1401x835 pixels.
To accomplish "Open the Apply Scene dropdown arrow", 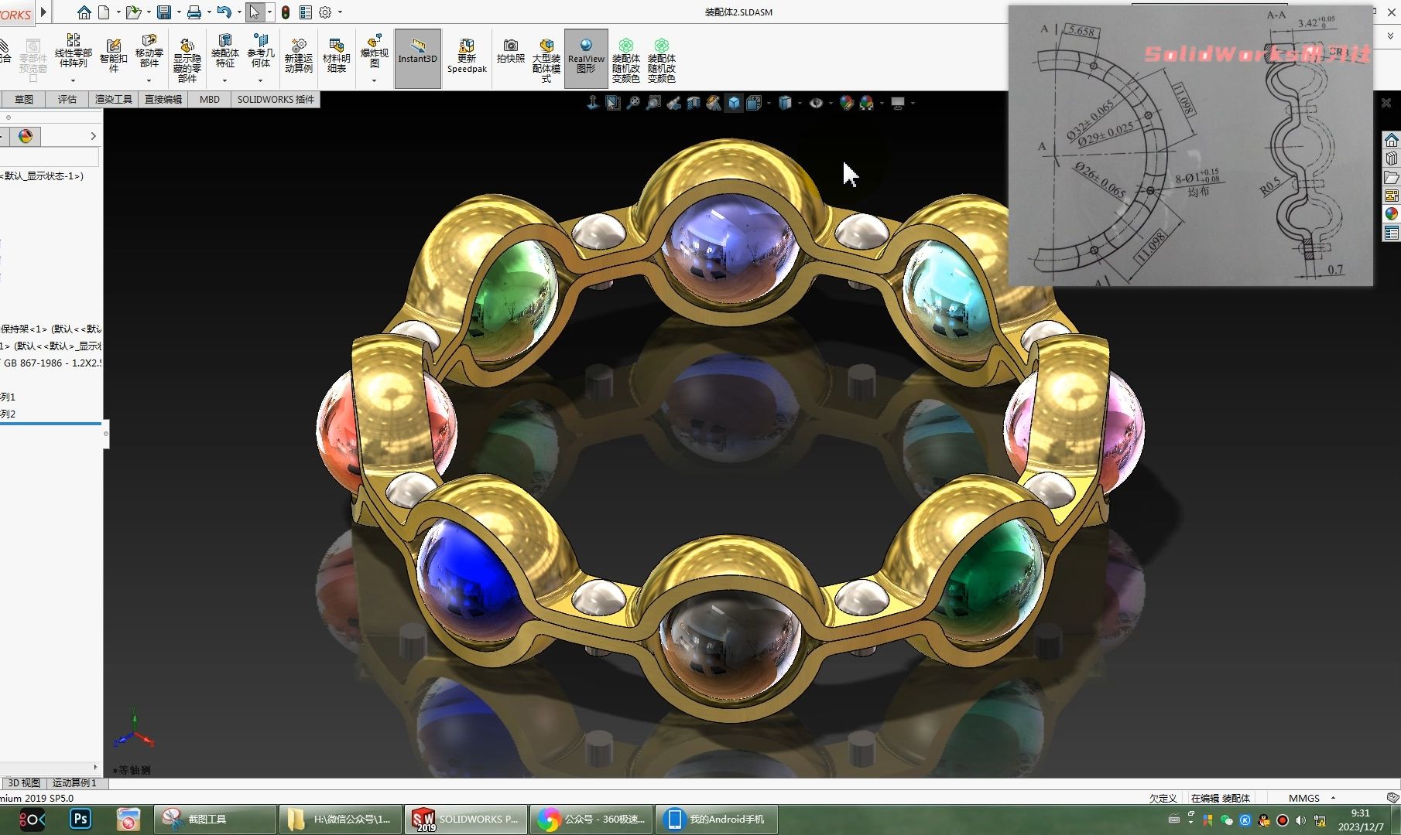I will (x=882, y=103).
